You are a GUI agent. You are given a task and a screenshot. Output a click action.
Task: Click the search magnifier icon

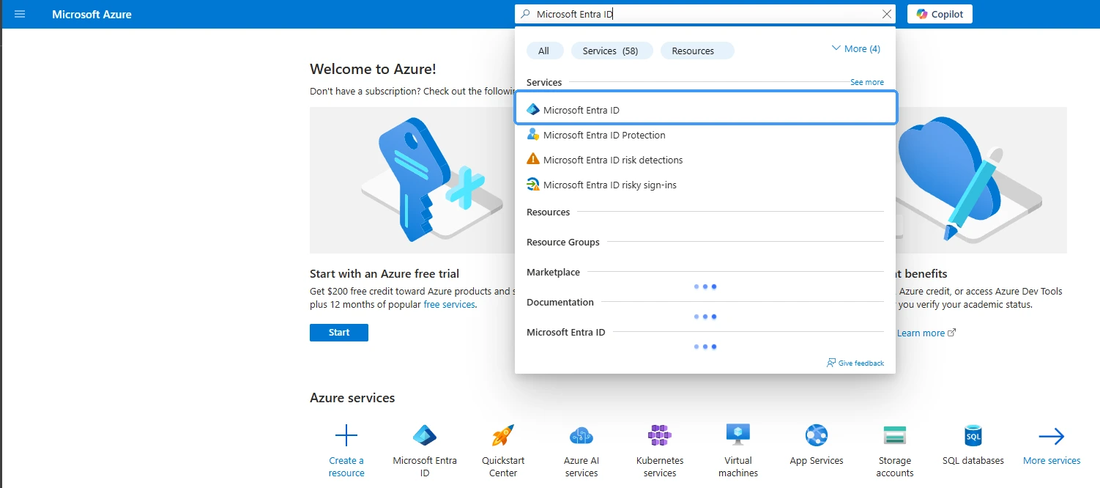[525, 14]
